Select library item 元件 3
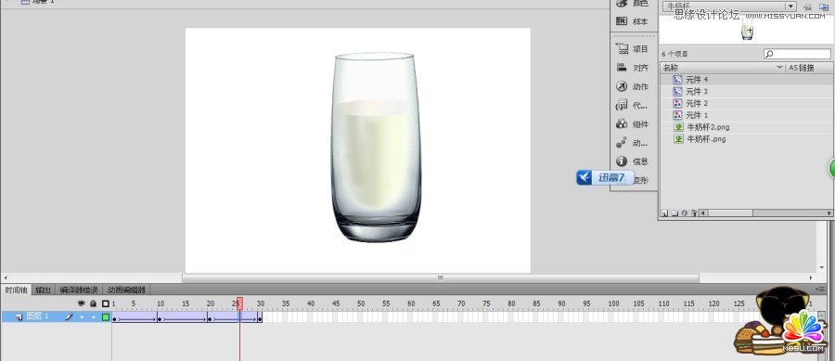835x361 pixels. pos(747,92)
